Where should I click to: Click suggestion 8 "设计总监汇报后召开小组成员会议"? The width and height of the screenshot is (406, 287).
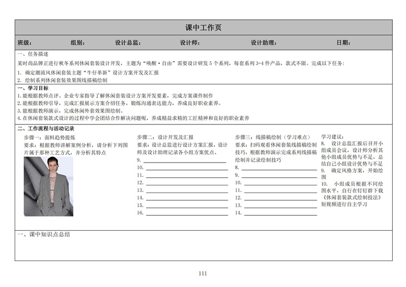pyautogui.click(x=352, y=153)
